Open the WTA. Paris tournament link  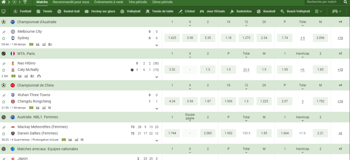(26, 54)
